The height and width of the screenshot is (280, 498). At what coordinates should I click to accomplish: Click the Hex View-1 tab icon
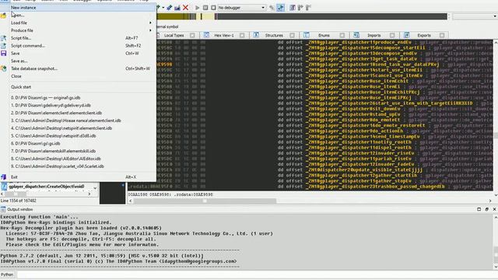click(206, 35)
